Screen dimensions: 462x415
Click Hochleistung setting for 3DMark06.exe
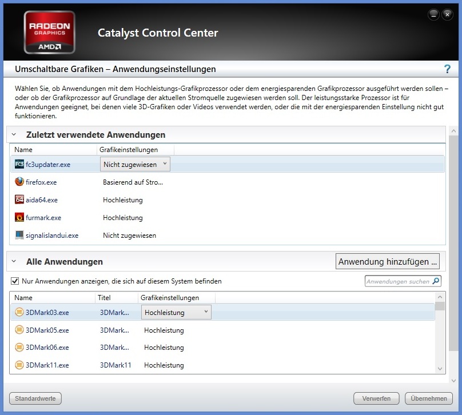tap(164, 347)
